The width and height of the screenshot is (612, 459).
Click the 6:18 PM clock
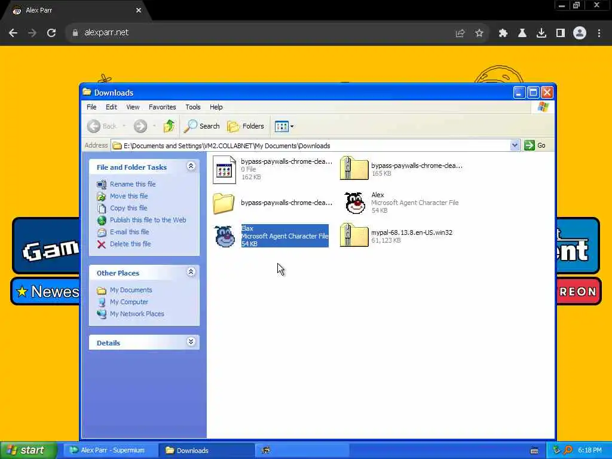[590, 451]
